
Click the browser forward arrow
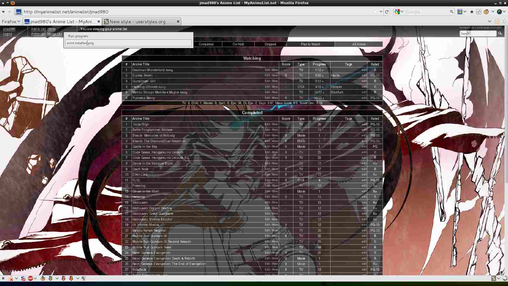click(x=10, y=12)
